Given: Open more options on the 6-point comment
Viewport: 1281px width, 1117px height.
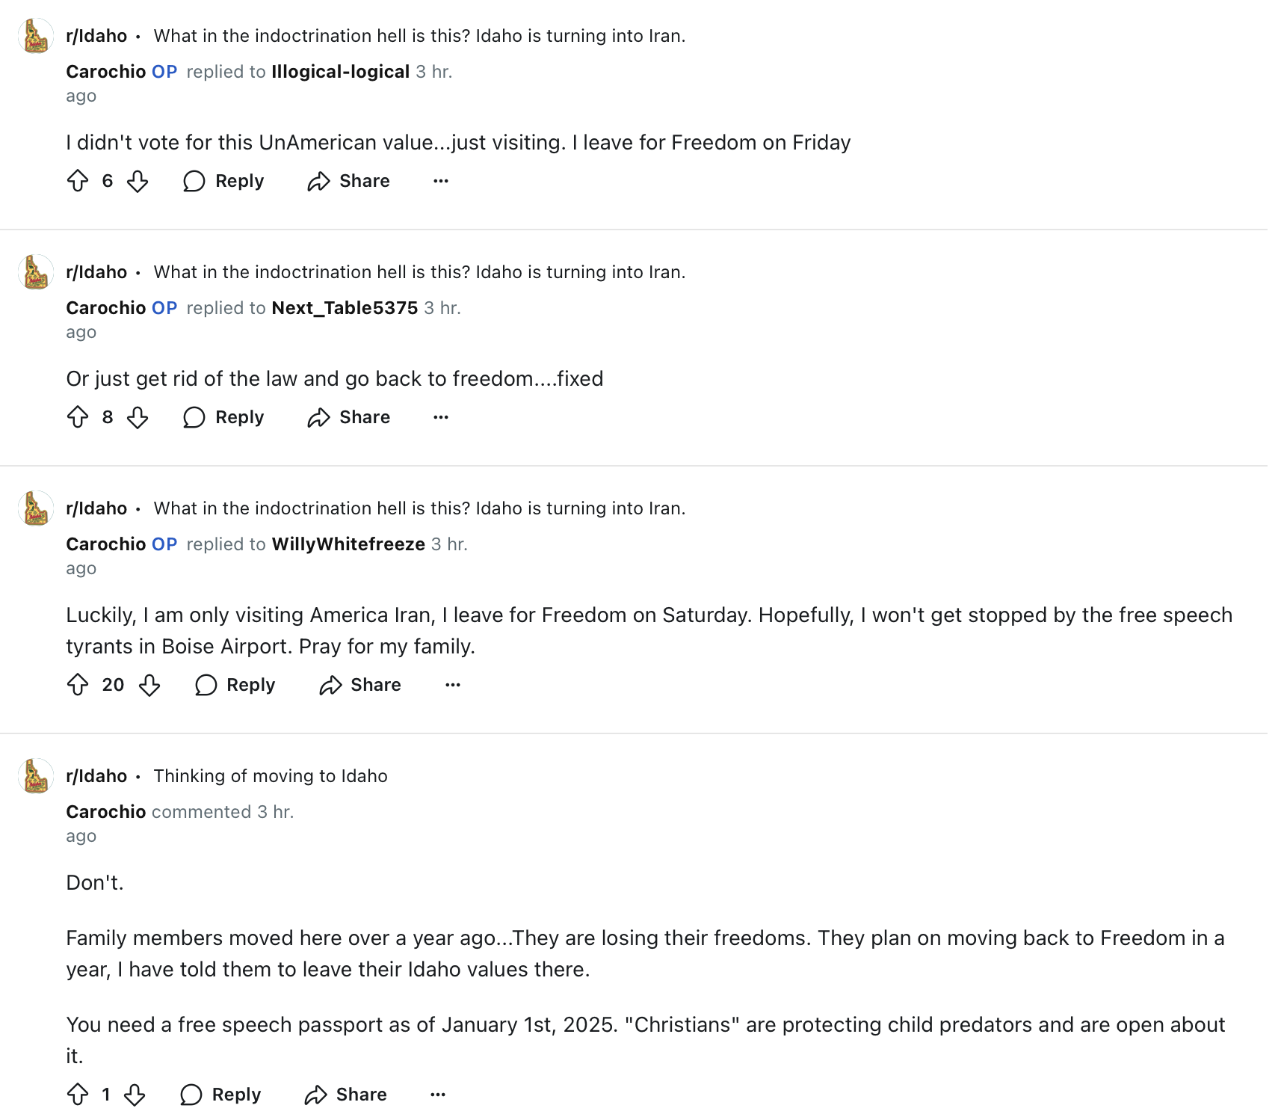Looking at the screenshot, I should click(x=441, y=181).
